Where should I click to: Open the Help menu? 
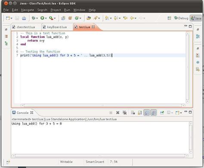92,10
